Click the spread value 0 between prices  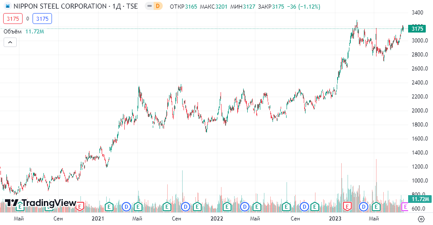tap(28, 19)
